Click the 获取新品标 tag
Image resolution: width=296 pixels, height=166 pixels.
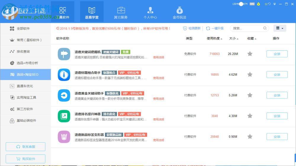[114, 135]
